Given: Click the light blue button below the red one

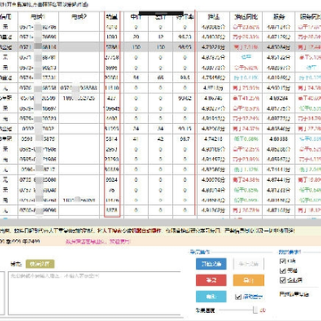Looking at the screenshot, I should pos(211,296).
